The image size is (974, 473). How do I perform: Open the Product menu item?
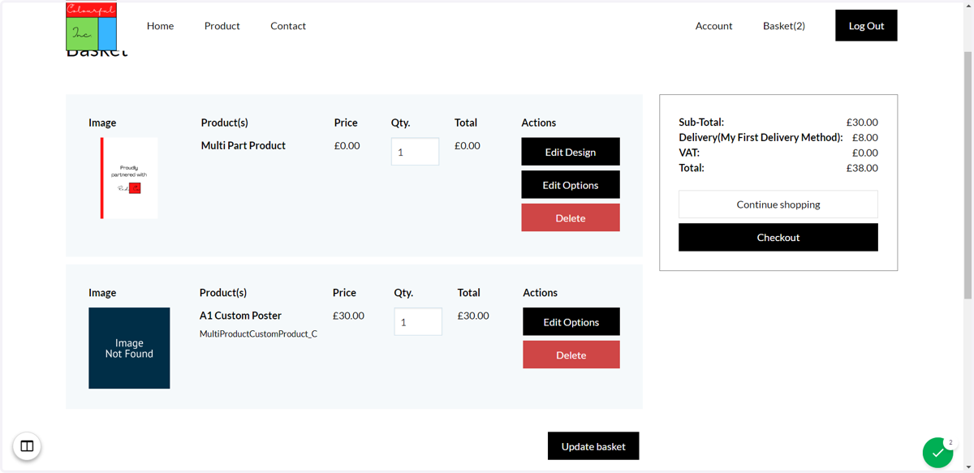[222, 26]
